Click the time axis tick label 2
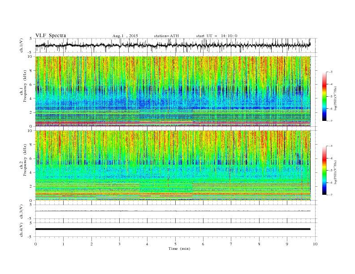Viewport: 355px width, 274px height. click(x=91, y=244)
